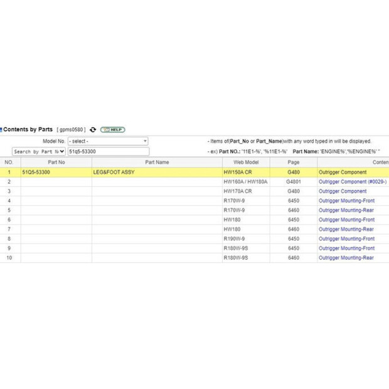Click the Contents by Parts panel icon
This screenshot has height=389, width=389.
tap(1, 129)
